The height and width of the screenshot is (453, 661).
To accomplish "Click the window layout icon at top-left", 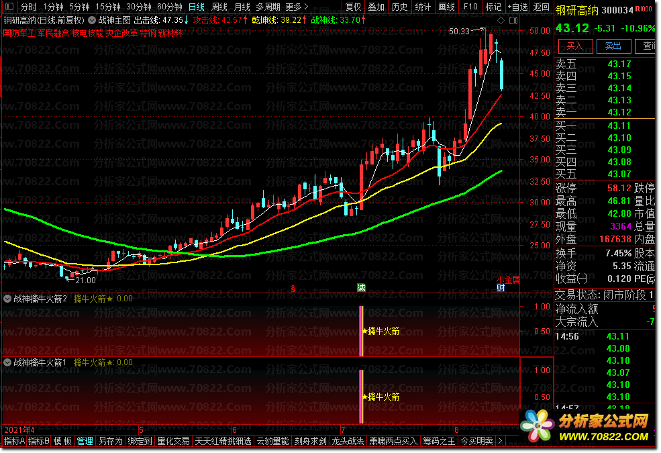I will point(9,7).
